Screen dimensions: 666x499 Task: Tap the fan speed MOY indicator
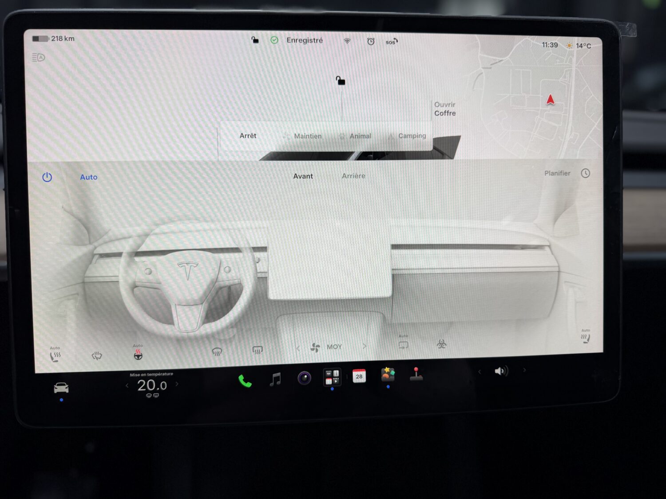[326, 347]
